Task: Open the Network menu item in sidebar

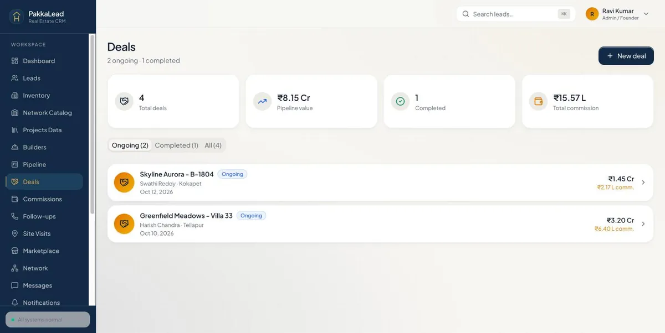Action: (x=44, y=268)
